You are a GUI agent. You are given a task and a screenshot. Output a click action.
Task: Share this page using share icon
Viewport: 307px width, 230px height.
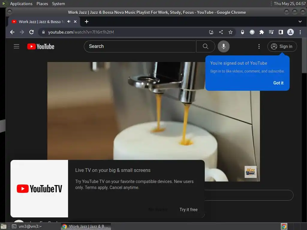[221, 32]
